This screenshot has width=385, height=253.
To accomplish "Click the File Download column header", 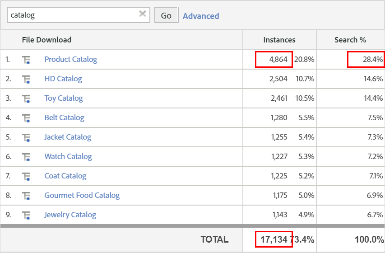I will click(46, 40).
